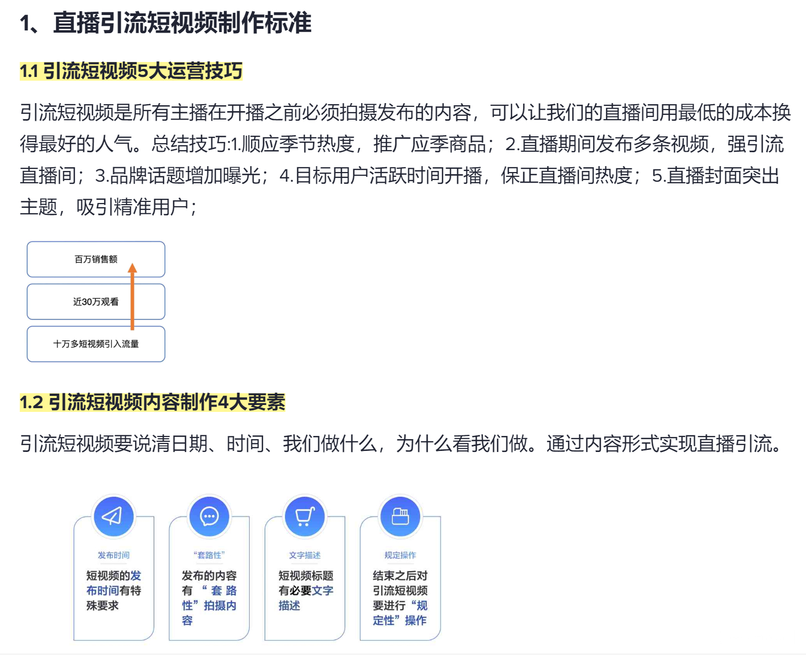Click the small 文字描述 card title
806x655 pixels.
tap(305, 555)
